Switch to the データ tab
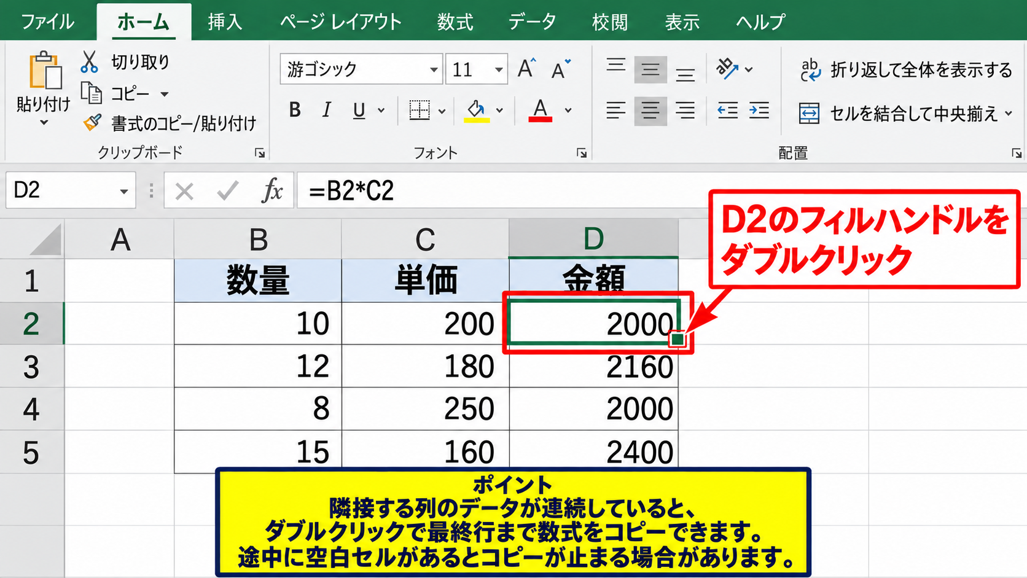Viewport: 1027px width, 578px height. pos(532,22)
